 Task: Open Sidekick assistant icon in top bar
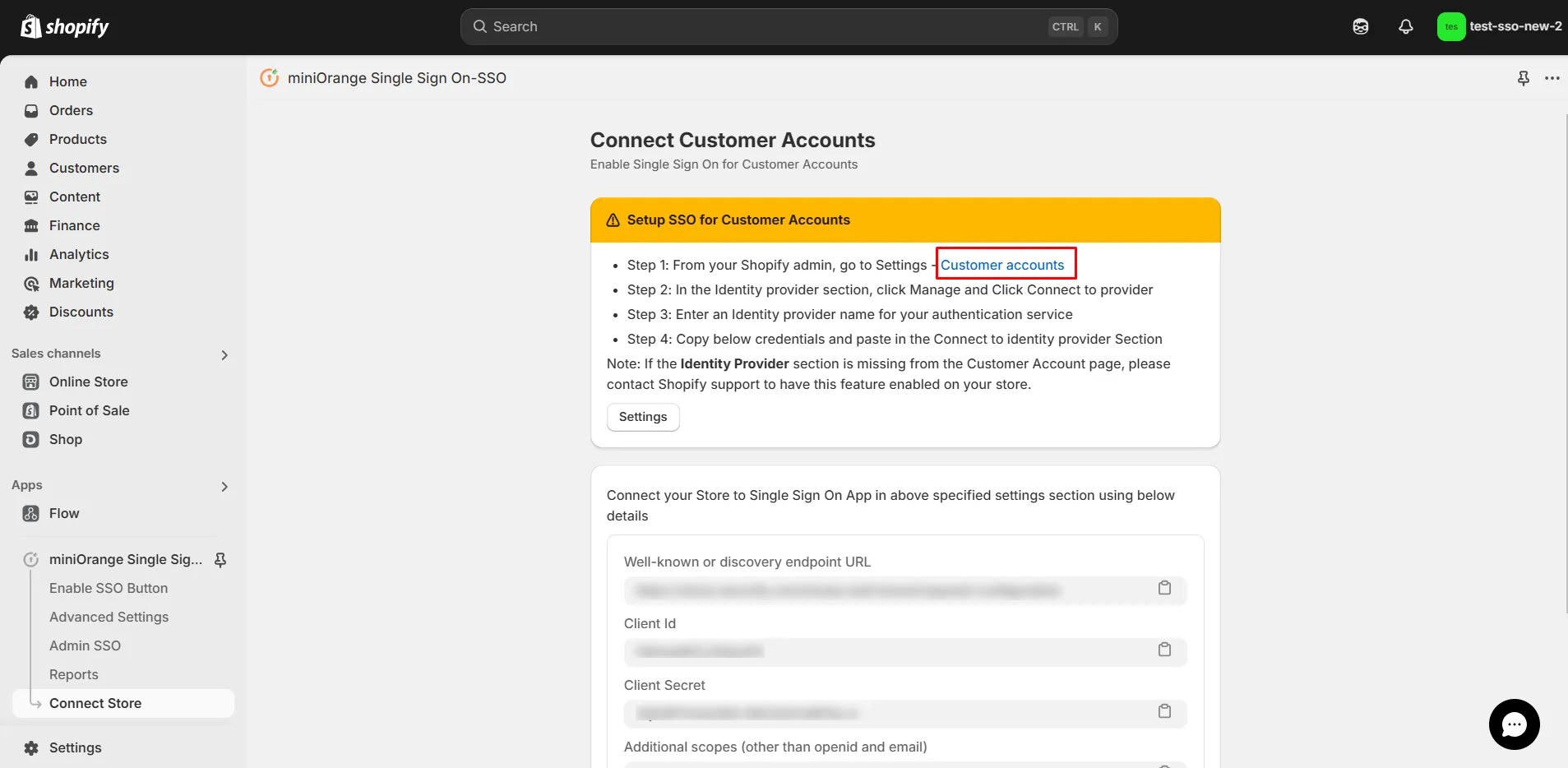[1361, 26]
